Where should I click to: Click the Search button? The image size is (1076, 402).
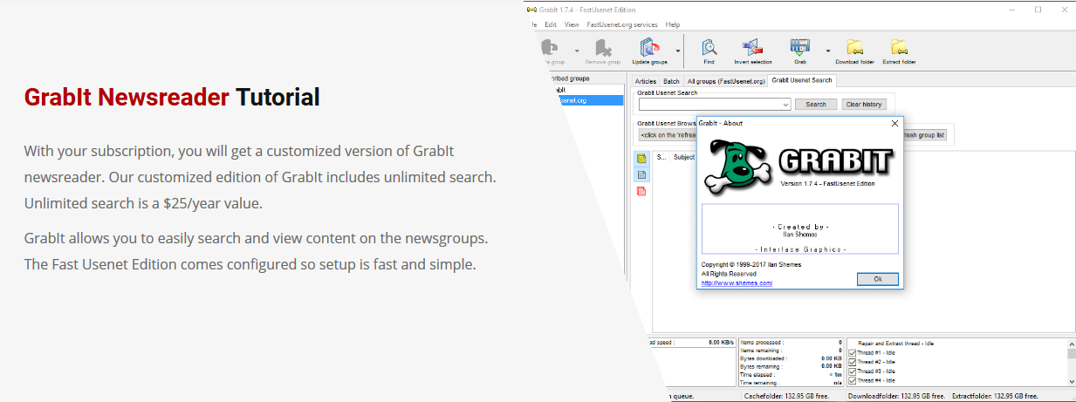(x=816, y=105)
